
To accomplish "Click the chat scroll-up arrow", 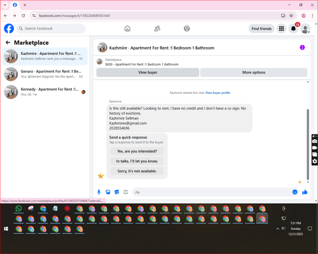I will (308, 82).
